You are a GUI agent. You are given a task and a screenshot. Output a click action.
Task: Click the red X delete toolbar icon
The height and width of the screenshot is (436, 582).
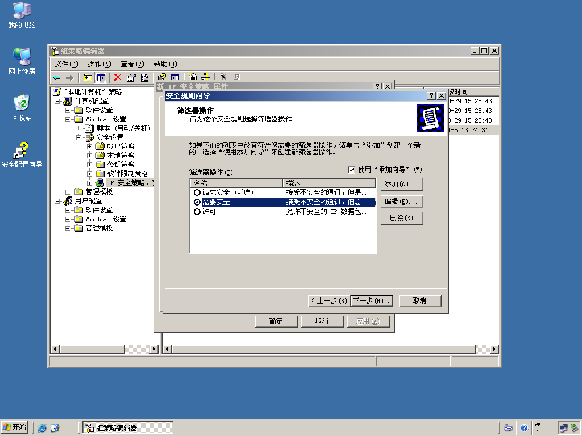pyautogui.click(x=118, y=77)
